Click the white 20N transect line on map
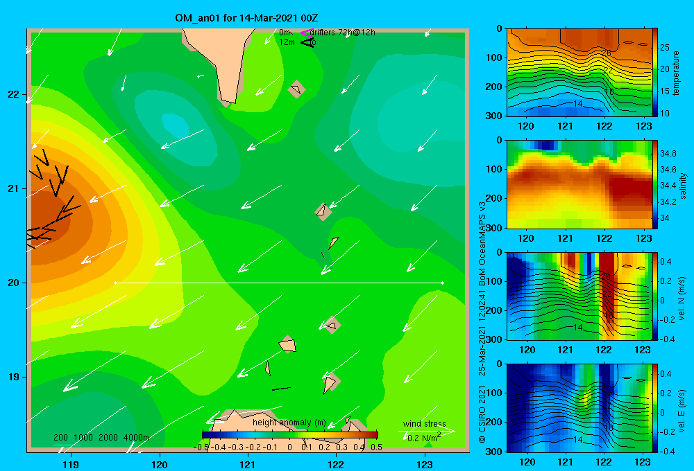Viewport: 694px width, 471px height. point(279,283)
